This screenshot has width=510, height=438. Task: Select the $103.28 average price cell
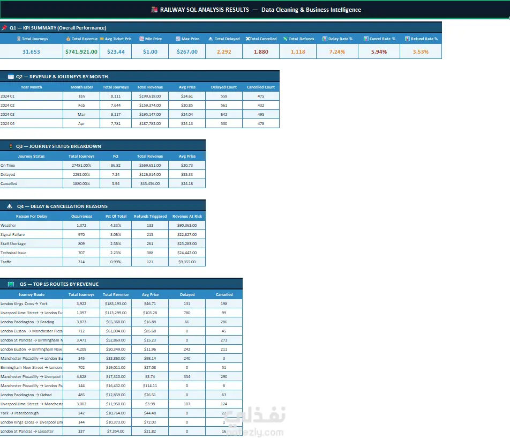pos(150,313)
